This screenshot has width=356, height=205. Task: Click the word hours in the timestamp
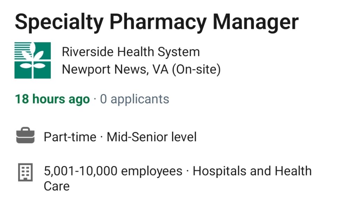pyautogui.click(x=49, y=99)
